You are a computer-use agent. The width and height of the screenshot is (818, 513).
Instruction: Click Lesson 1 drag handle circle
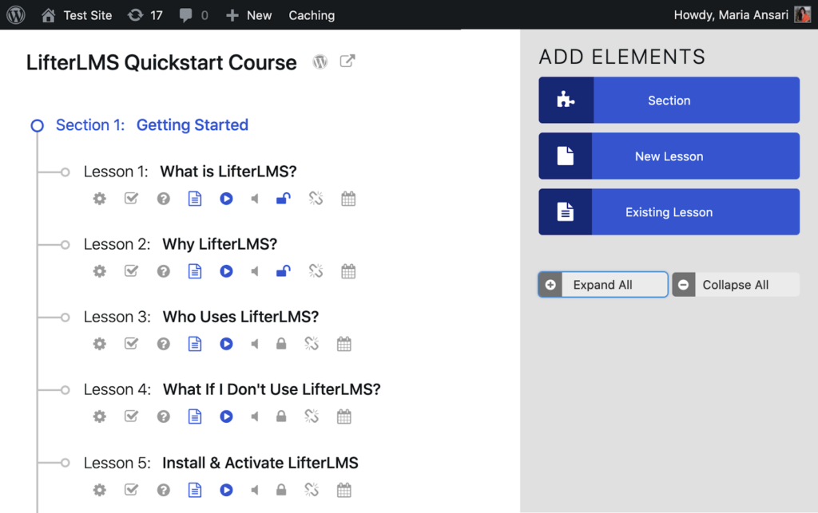(x=65, y=172)
